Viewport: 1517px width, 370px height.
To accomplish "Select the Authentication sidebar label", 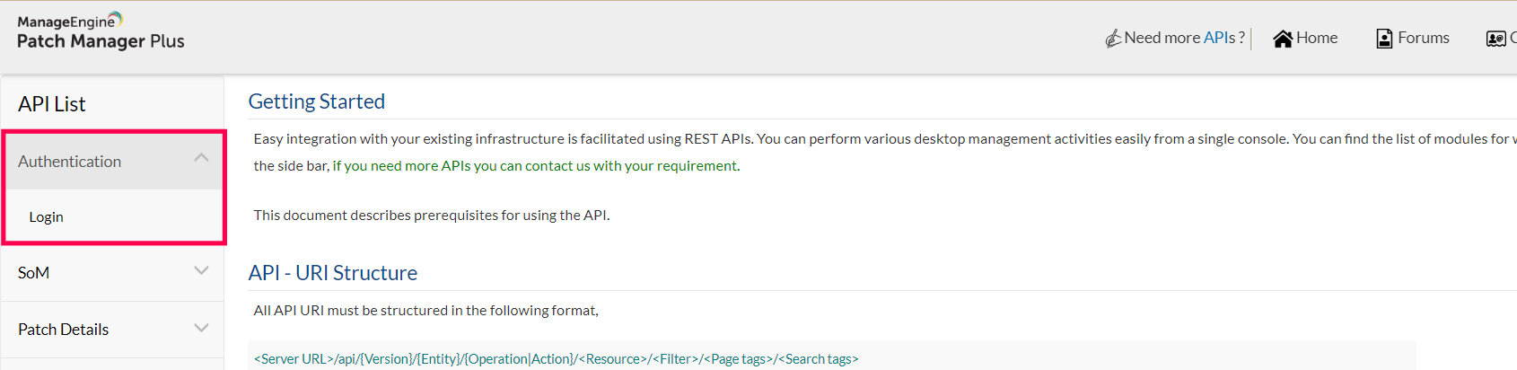I will coord(69,162).
